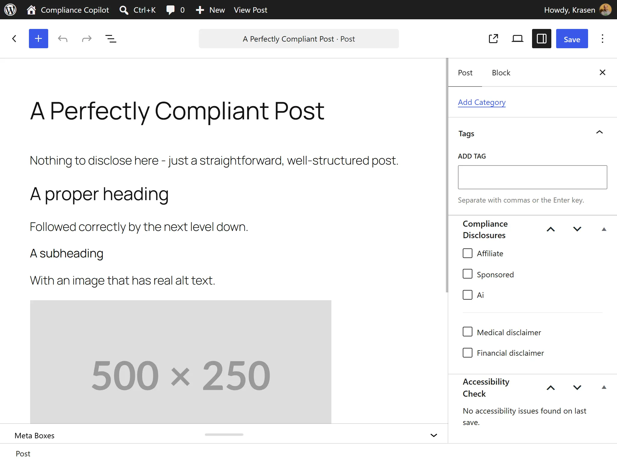Switch to the Block tab in sidebar
617x463 pixels.
coord(501,73)
